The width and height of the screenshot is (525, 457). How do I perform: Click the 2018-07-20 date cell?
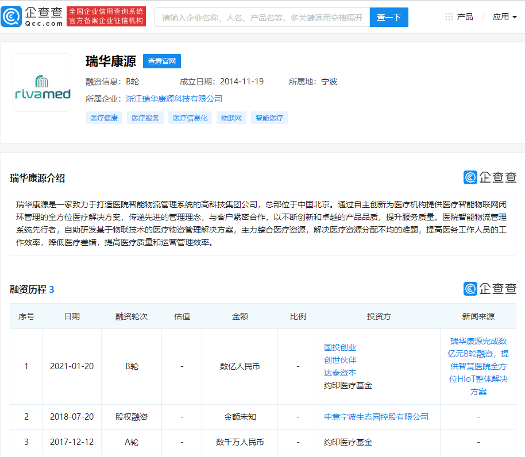[72, 417]
